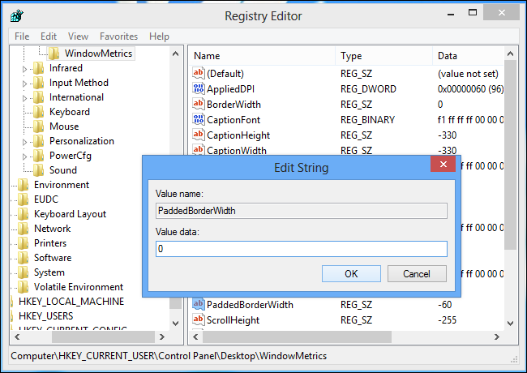Click tree pane scroll up arrow
The width and height of the screenshot is (527, 373).
click(175, 54)
